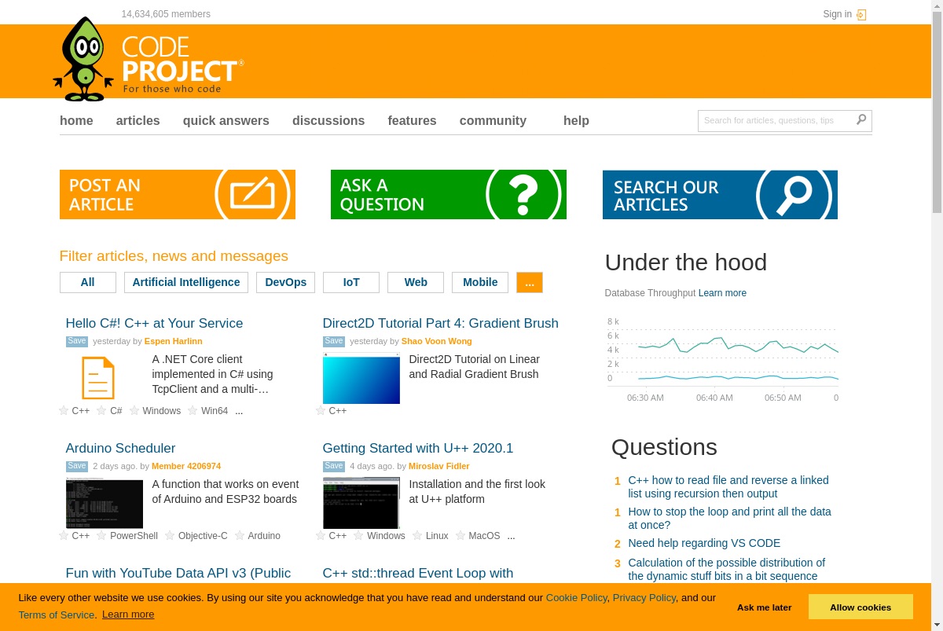This screenshot has width=943, height=631.
Task: Open Need help regarding VS CODE question
Action: click(704, 543)
